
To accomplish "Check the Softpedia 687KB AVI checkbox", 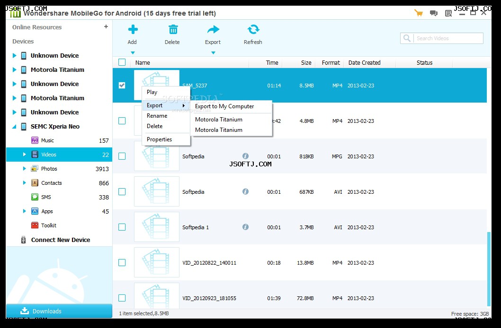I will pyautogui.click(x=122, y=191).
